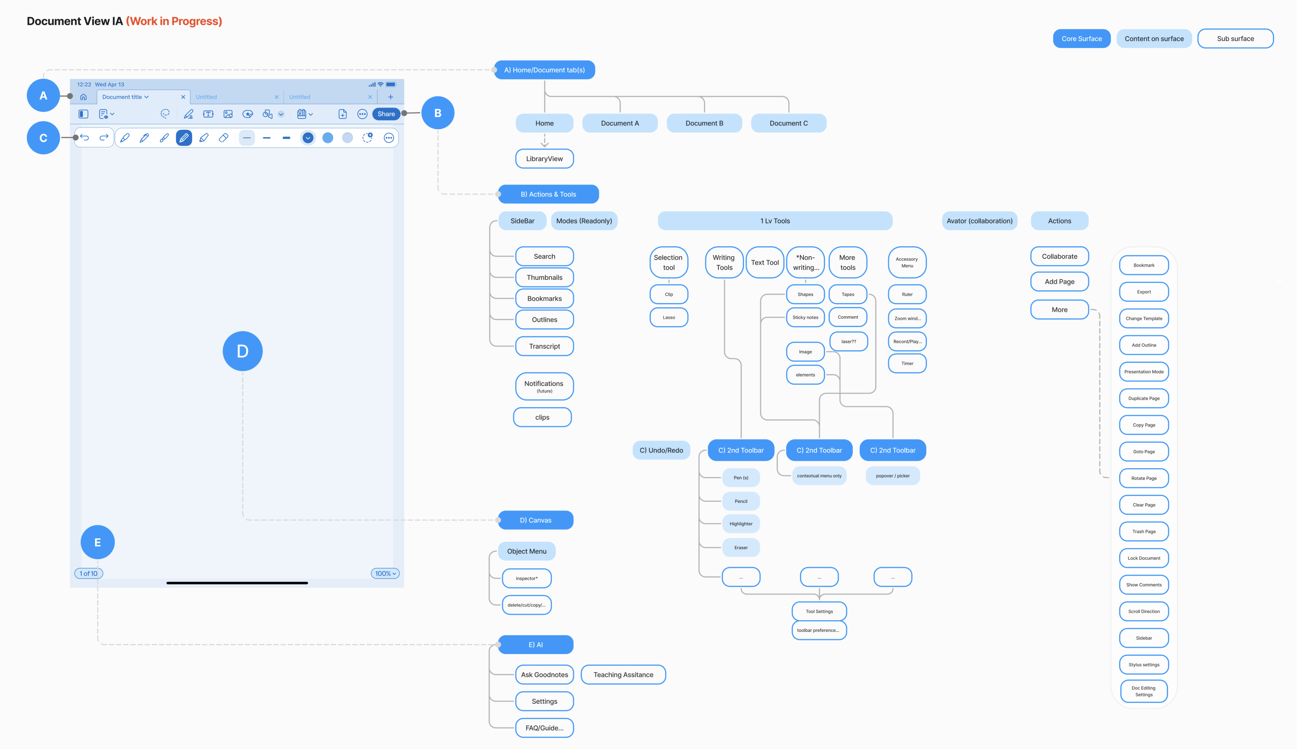Viewport: 1297px width, 749px height.
Task: Choose thick stroke width
Action: click(287, 138)
